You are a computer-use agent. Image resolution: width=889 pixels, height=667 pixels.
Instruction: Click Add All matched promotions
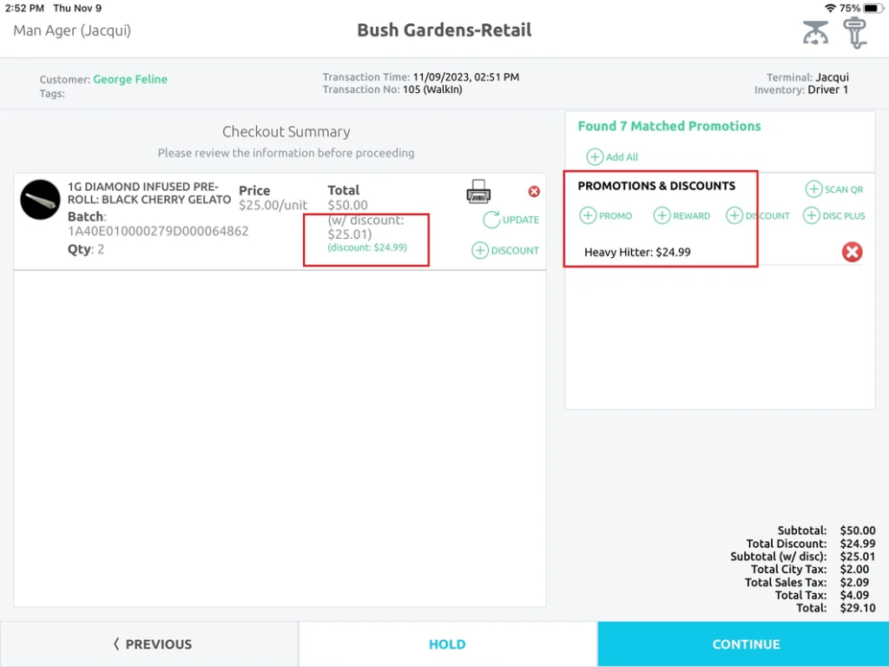pos(612,156)
